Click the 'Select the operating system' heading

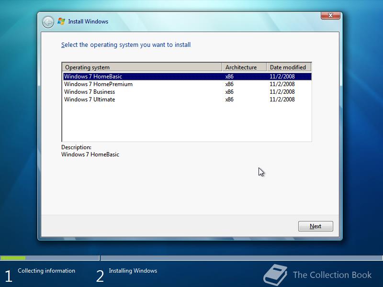tap(126, 45)
